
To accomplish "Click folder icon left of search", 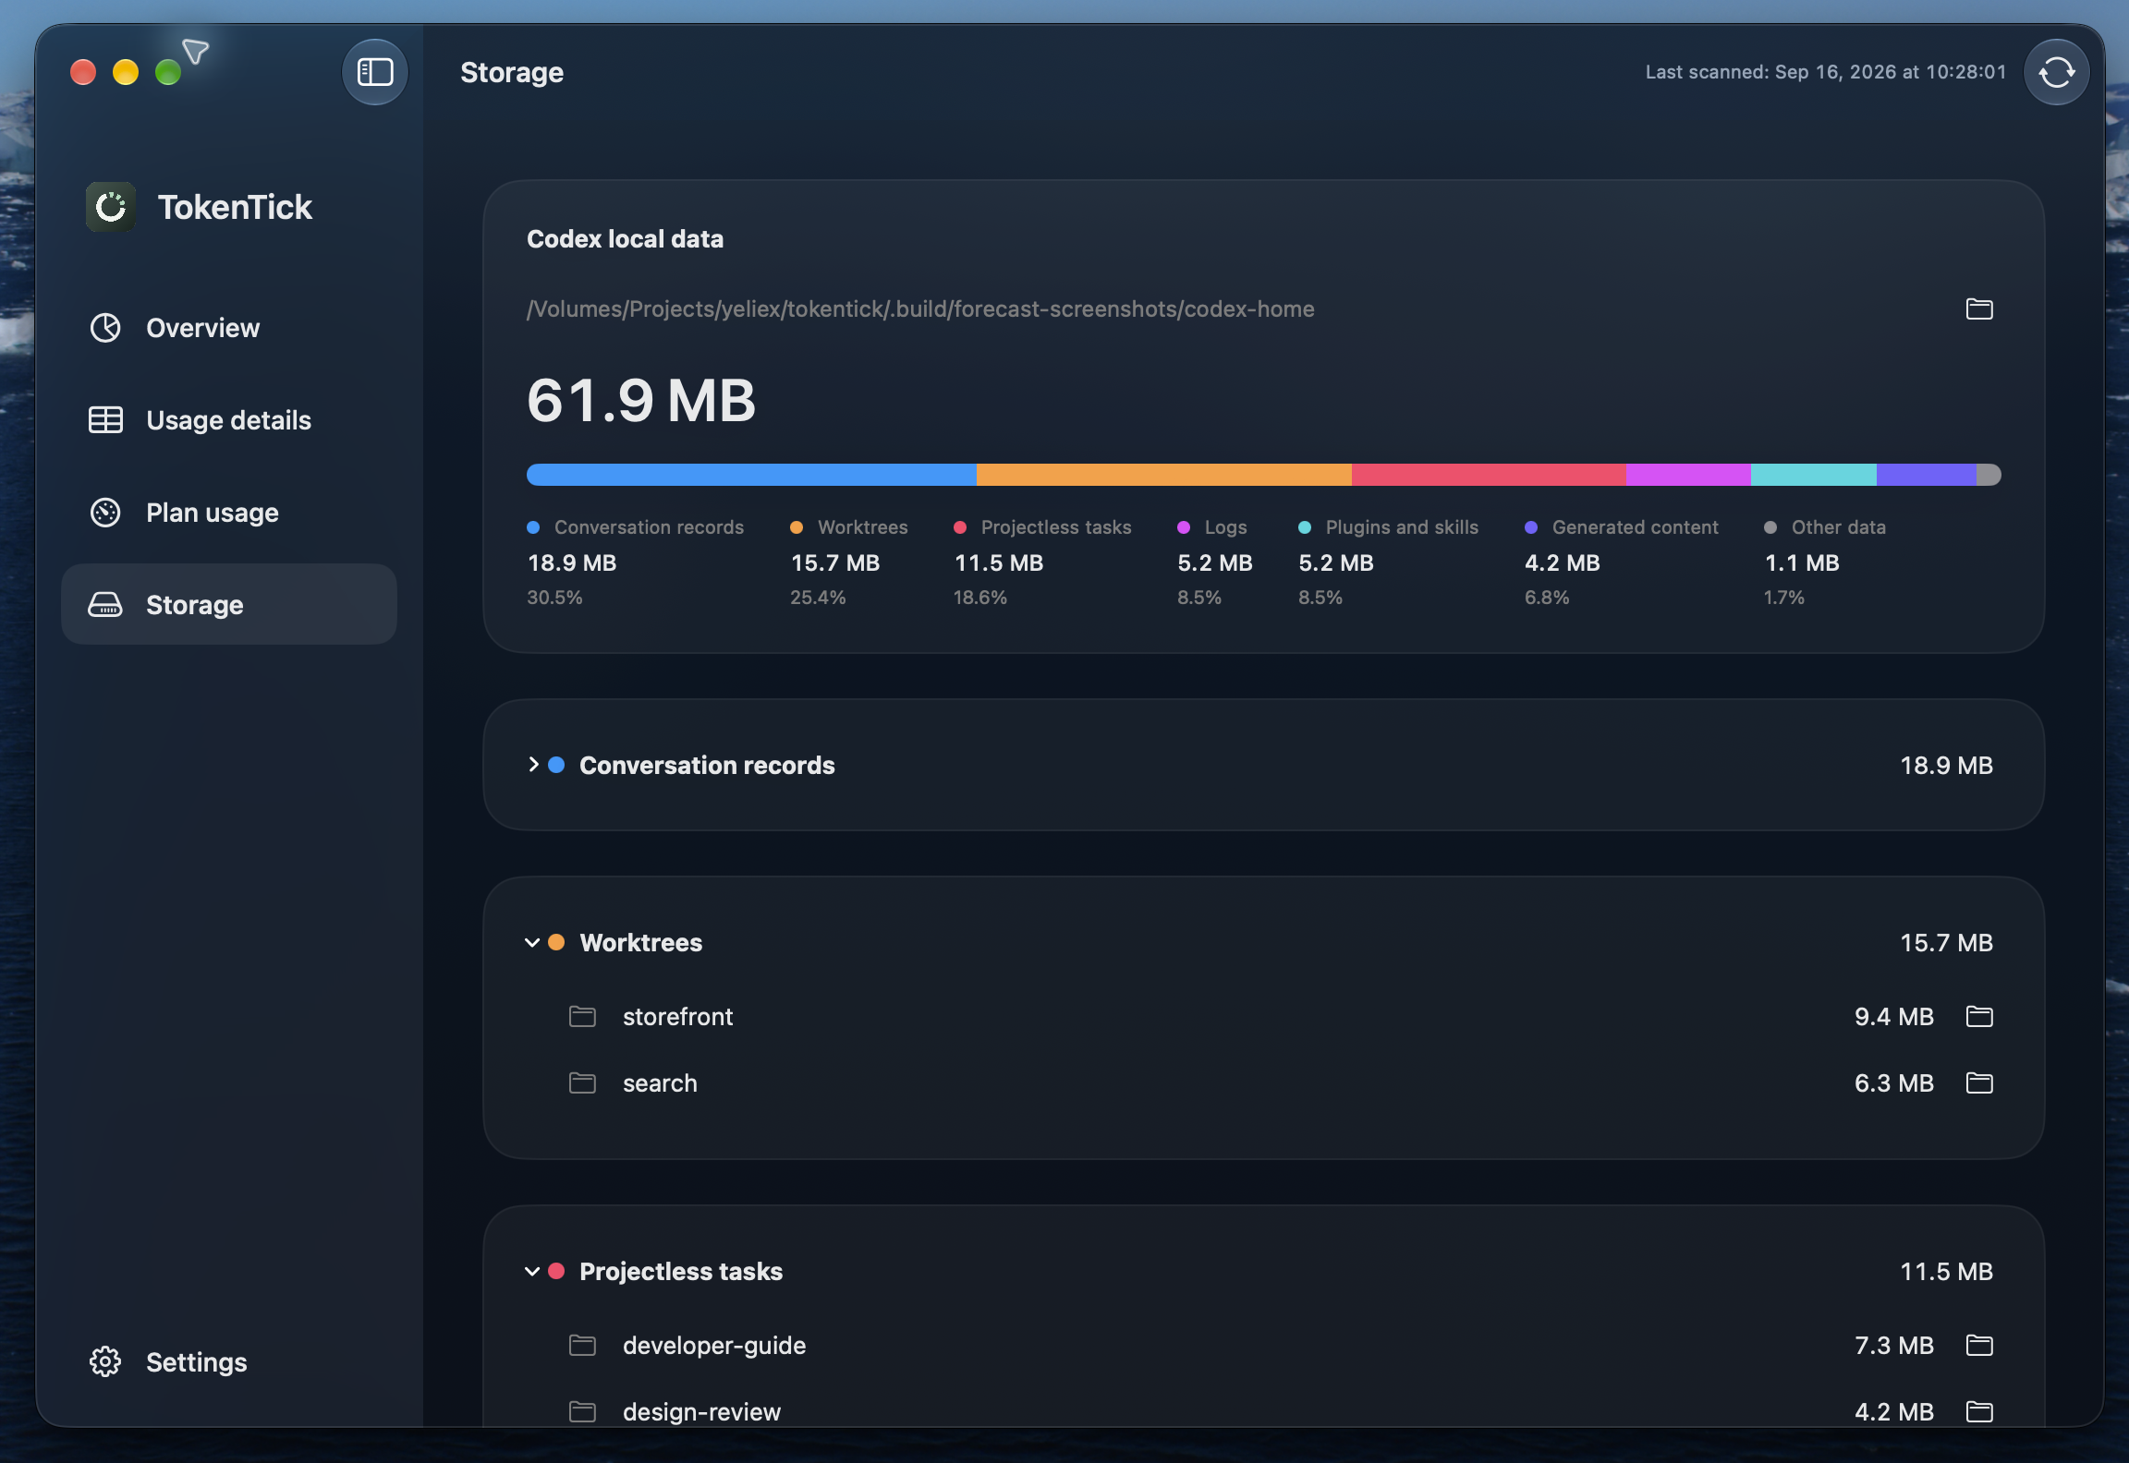I will click(x=582, y=1082).
